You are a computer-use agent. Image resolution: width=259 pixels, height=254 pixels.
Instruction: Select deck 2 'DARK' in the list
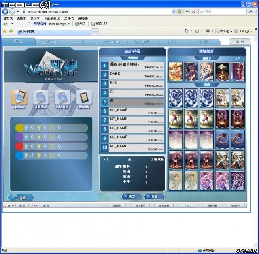(x=132, y=75)
